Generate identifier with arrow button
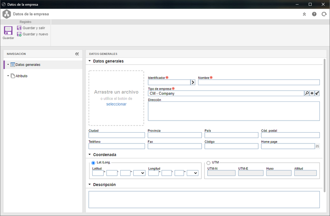The width and height of the screenshot is (330, 216). tap(193, 82)
